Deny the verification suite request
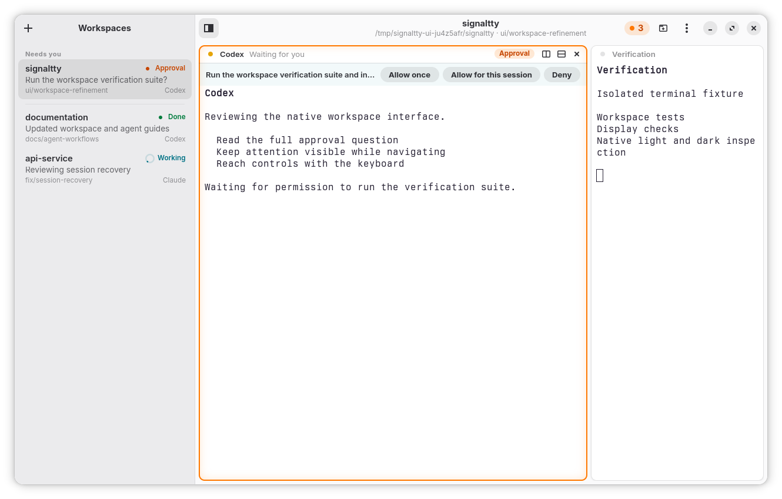 click(562, 75)
